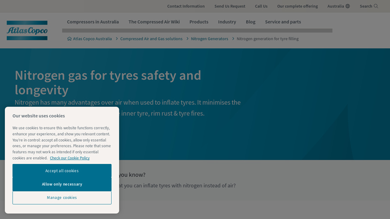Go to Atlas Copco Australia breadcrumb
The height and width of the screenshot is (219, 390).
(x=92, y=39)
